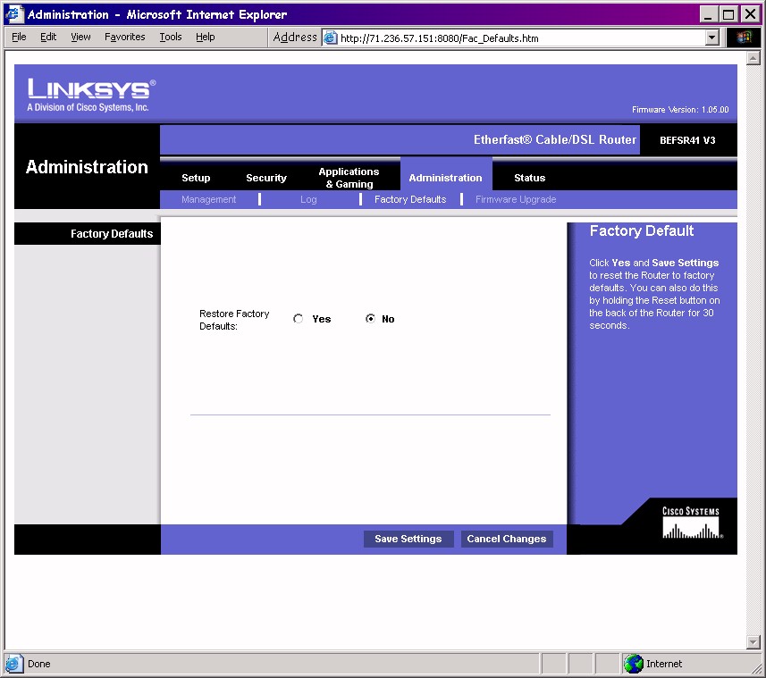This screenshot has width=766, height=678.
Task: Click the Firmware Version 1.05.00 text
Action: [680, 110]
